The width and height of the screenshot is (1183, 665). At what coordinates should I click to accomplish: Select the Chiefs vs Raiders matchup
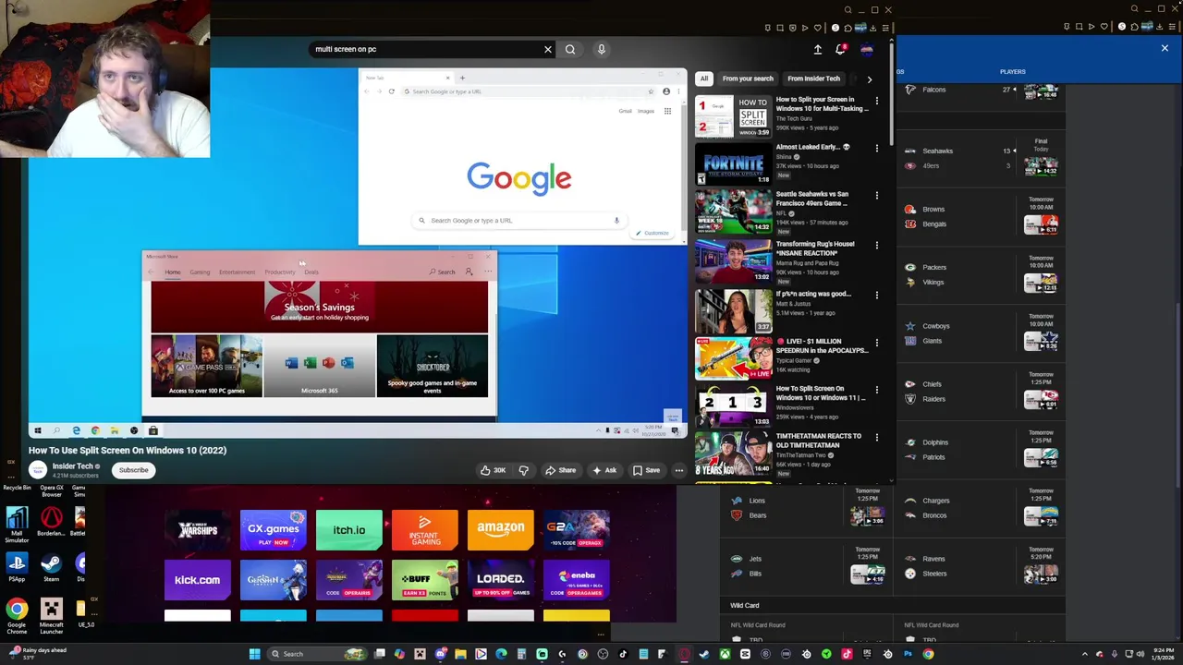pyautogui.click(x=981, y=392)
